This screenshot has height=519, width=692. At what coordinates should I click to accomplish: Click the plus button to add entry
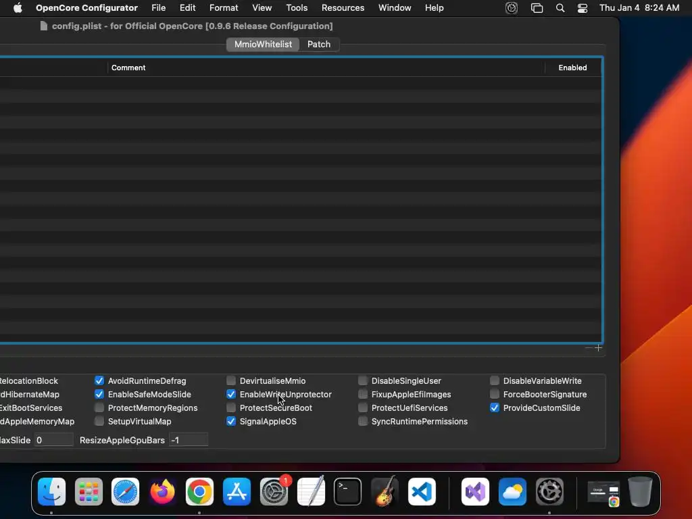[599, 348]
